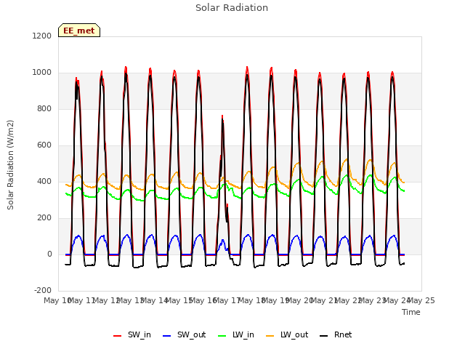Click the orange LW_out legend swatch
Image resolution: width=465 pixels, height=349 pixels.
pos(270,336)
